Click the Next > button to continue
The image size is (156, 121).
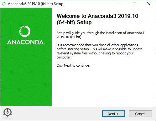coord(113,113)
